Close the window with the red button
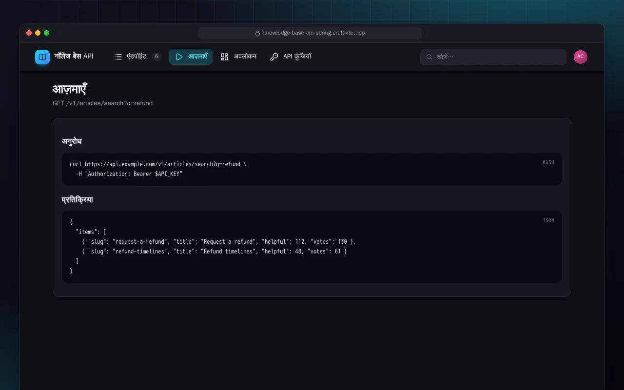 click(x=29, y=33)
